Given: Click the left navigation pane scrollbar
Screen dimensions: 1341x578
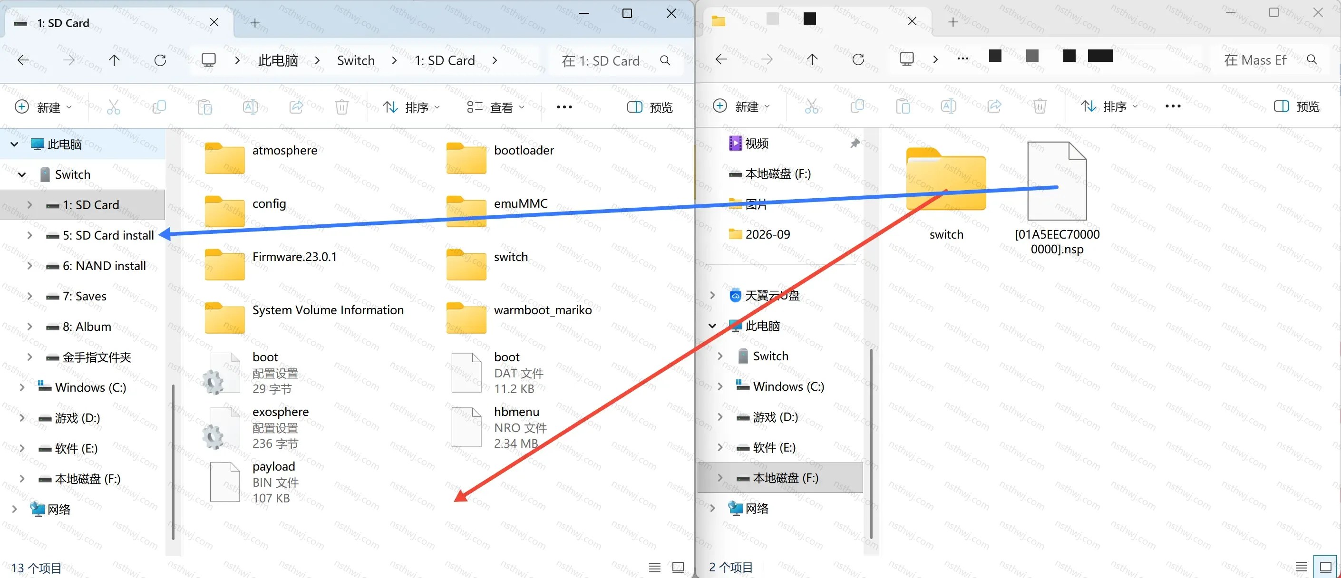Looking at the screenshot, I should tap(173, 462).
